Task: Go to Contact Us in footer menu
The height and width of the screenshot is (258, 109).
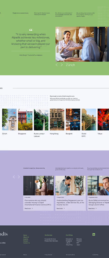Action: 26,243
